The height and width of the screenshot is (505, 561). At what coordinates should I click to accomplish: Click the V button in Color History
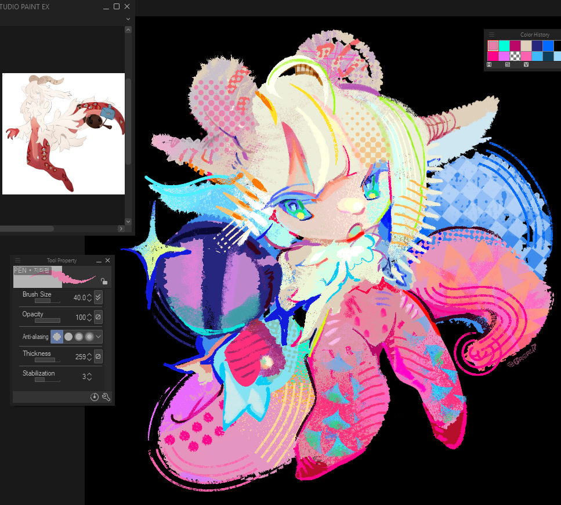tap(526, 64)
